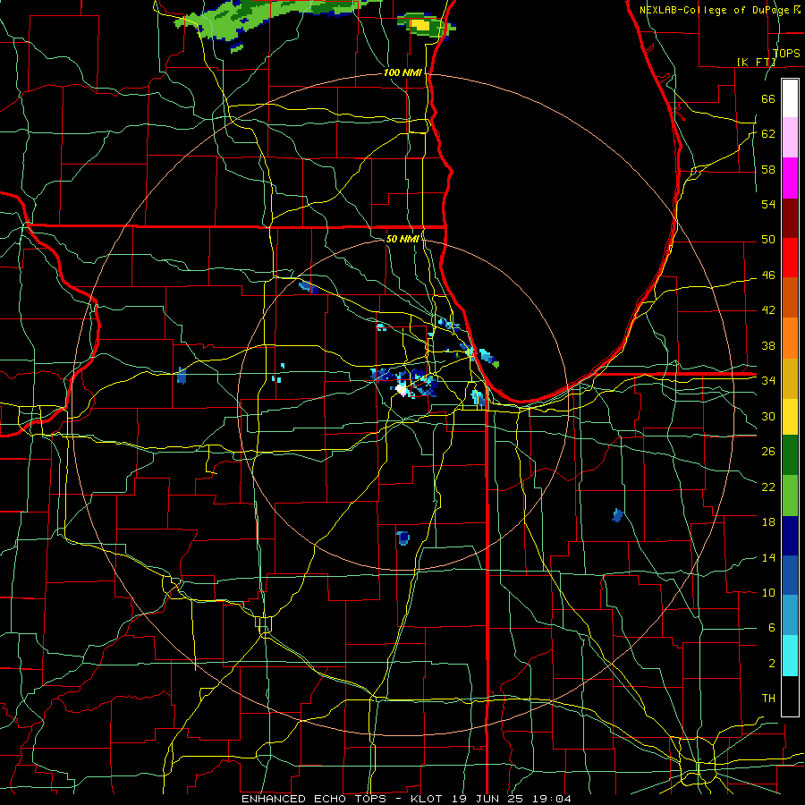Click the dark green 26 kft legend swatch
This screenshot has width=805, height=805.
(790, 455)
